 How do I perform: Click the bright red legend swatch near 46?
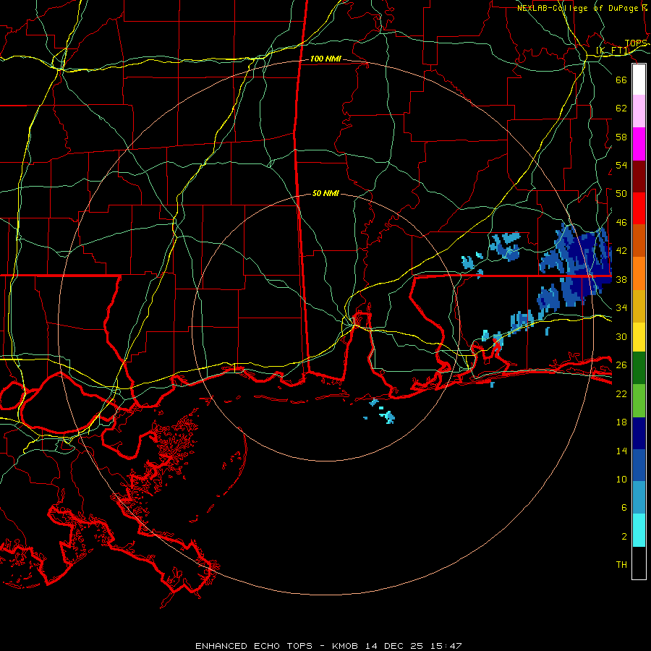pos(639,208)
